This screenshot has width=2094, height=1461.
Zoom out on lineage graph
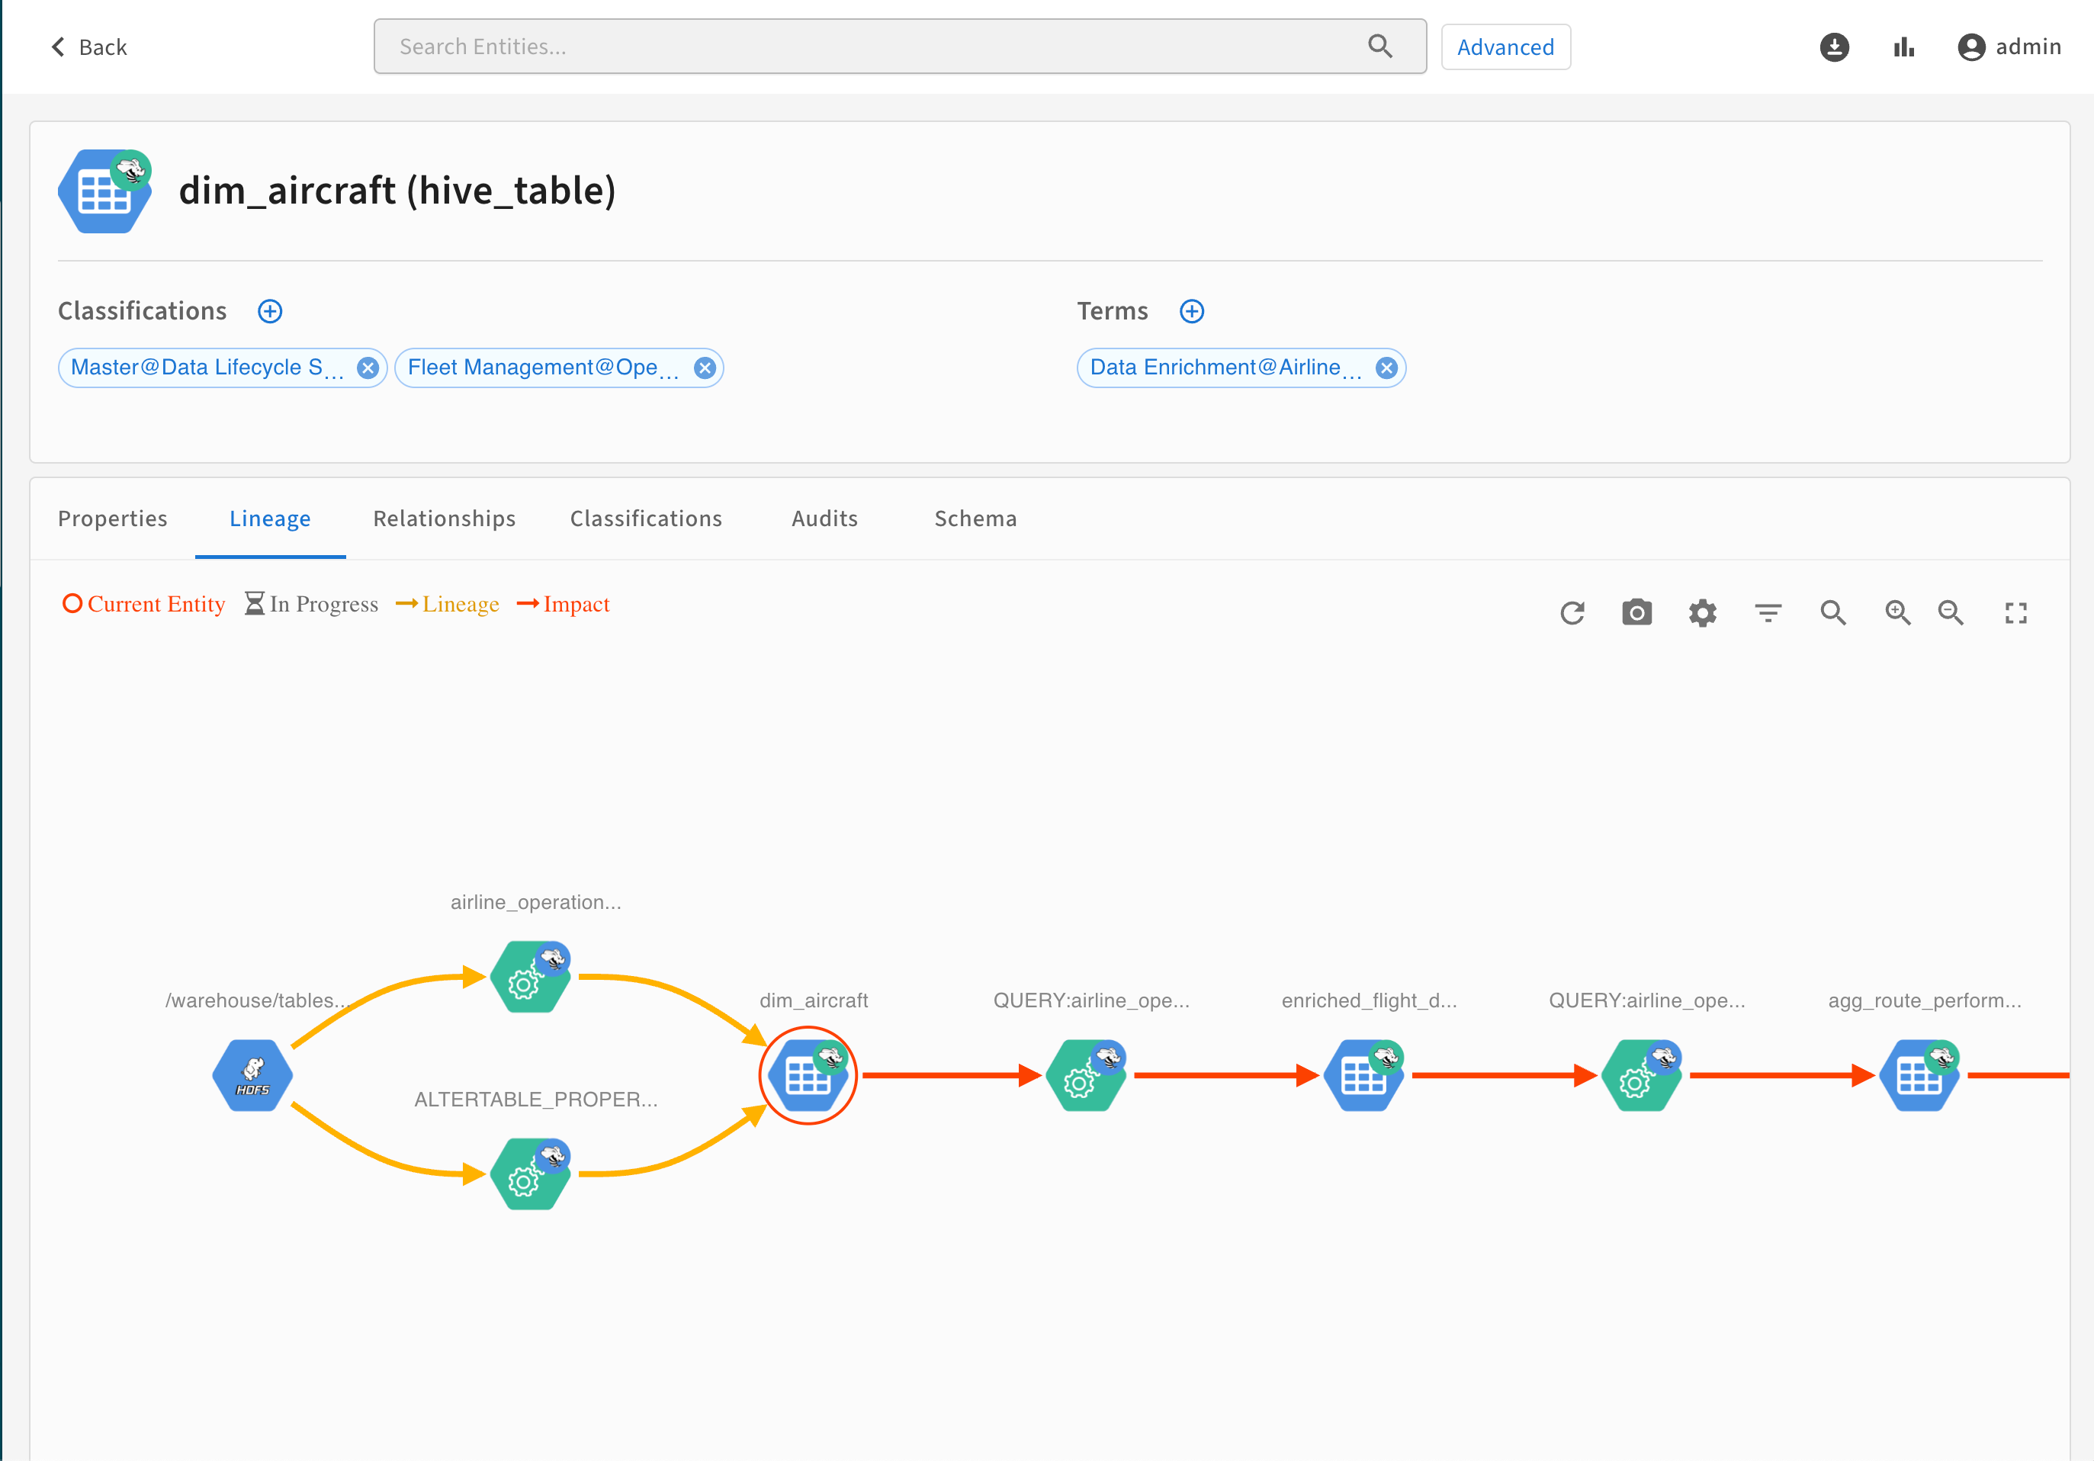click(x=1951, y=613)
